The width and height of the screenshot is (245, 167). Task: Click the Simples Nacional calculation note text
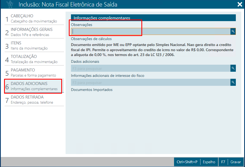[152, 50]
